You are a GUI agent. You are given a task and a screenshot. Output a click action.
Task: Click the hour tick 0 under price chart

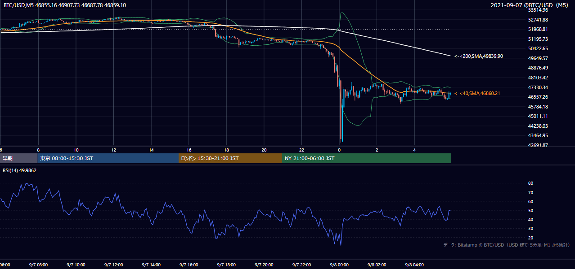(339, 150)
